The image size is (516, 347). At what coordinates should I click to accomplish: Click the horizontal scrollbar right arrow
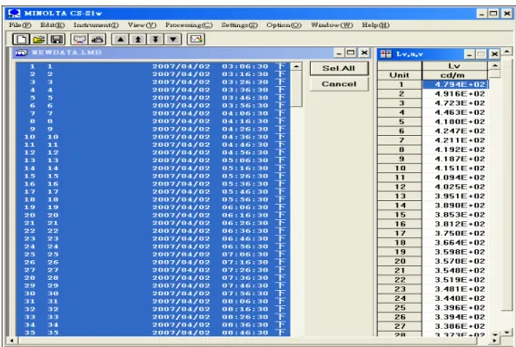coord(494,341)
